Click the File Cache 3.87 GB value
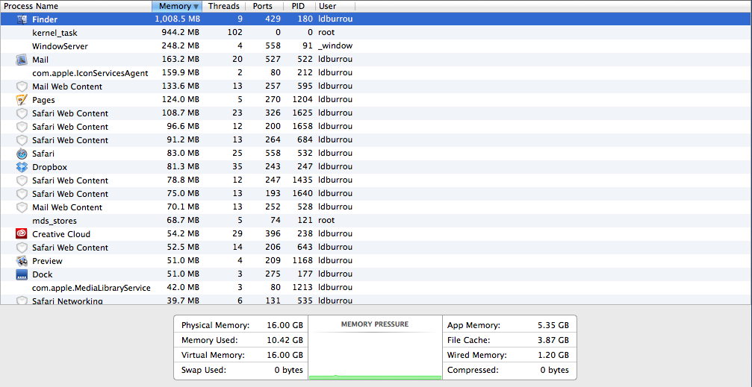 point(553,341)
